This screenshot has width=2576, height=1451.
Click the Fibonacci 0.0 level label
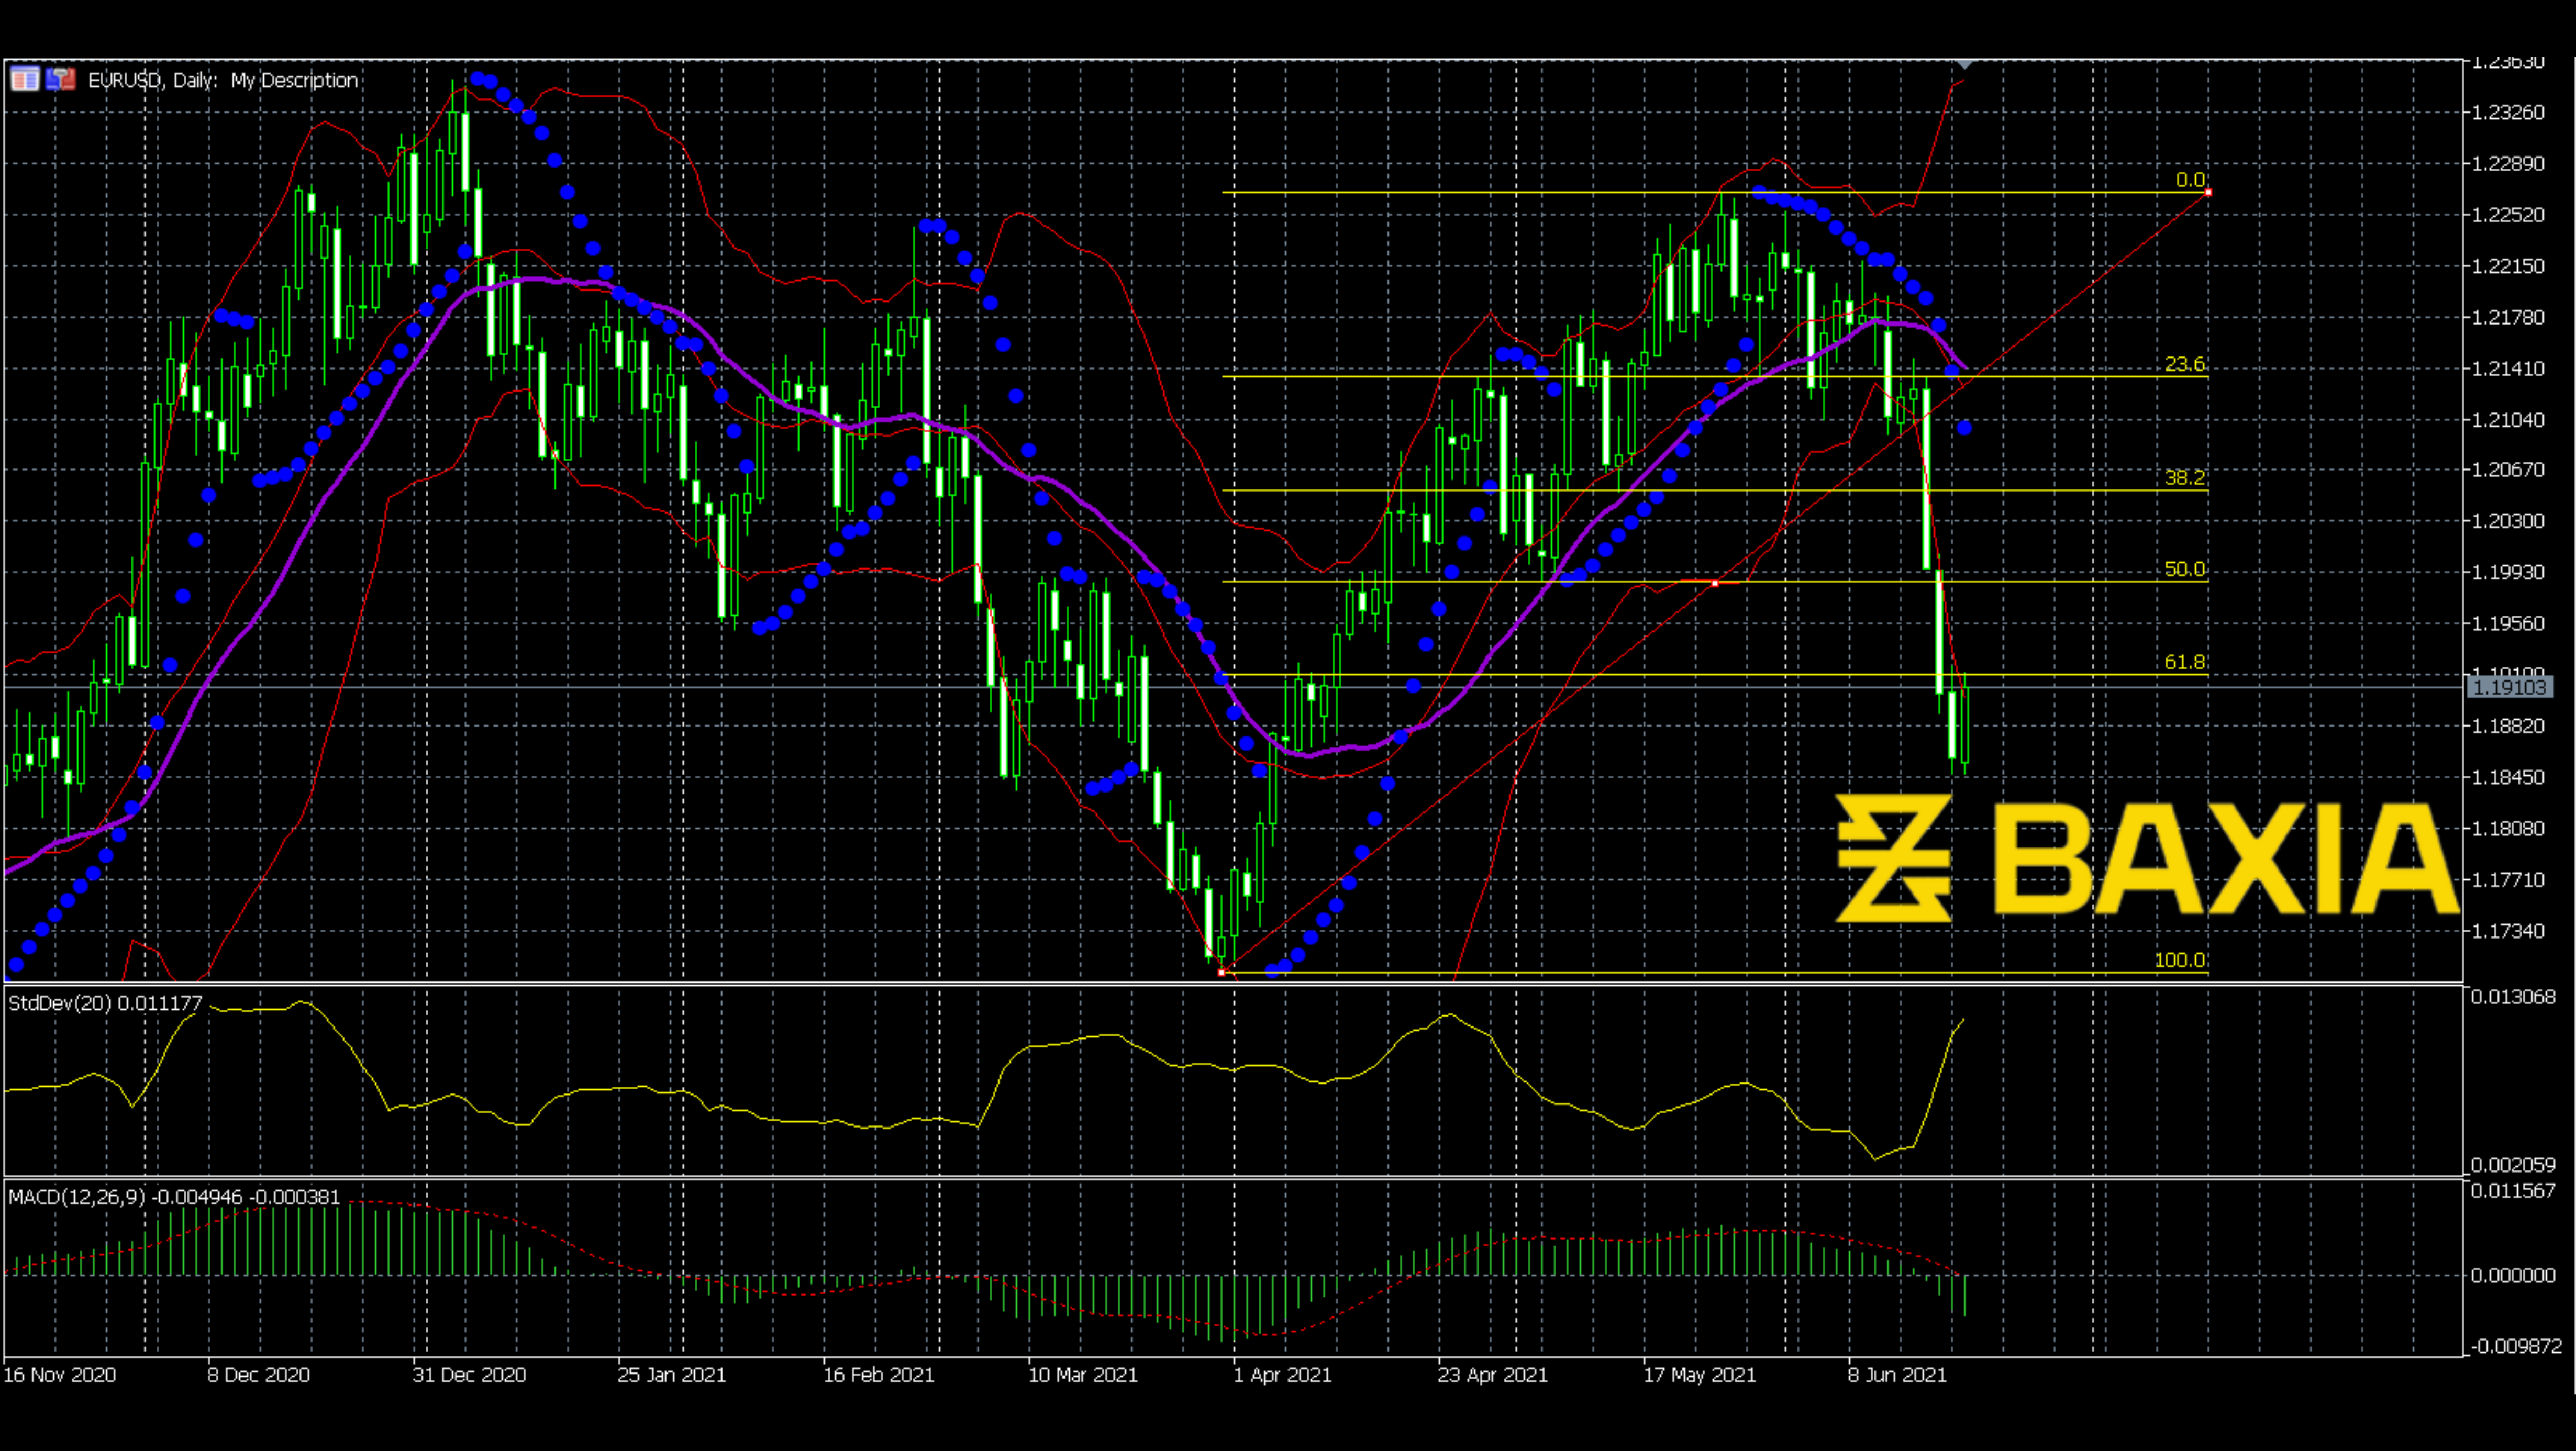point(2190,180)
